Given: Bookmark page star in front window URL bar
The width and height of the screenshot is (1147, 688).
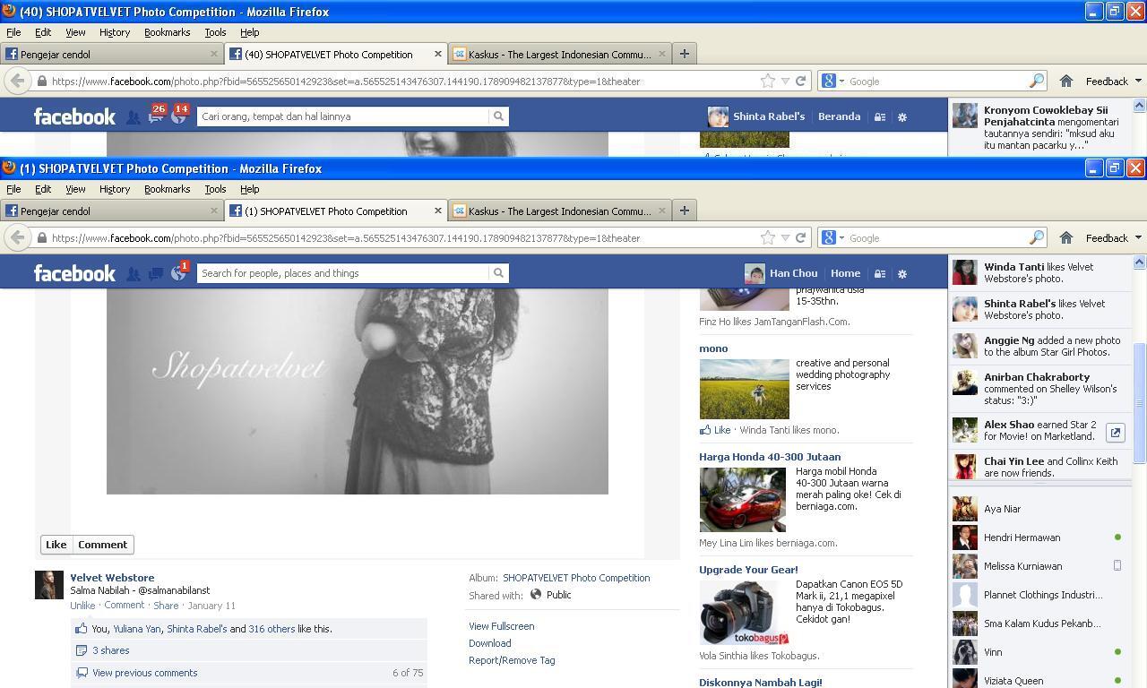Looking at the screenshot, I should (768, 237).
